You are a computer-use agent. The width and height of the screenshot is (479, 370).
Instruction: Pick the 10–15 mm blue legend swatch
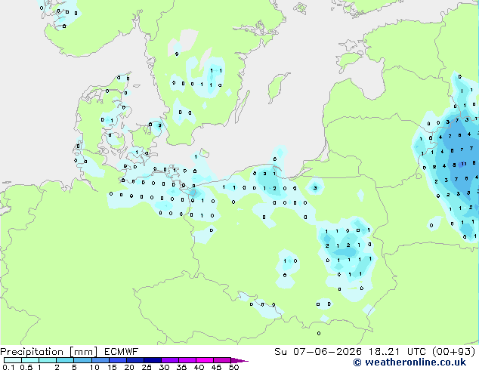point(100,360)
